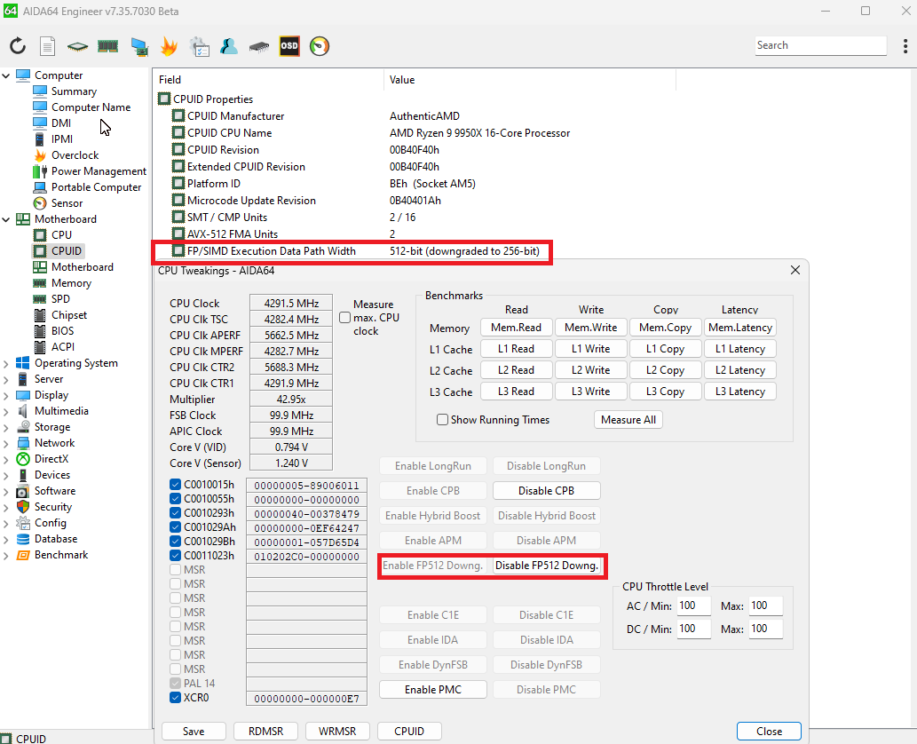The width and height of the screenshot is (917, 744).
Task: Click the Disable CPB button
Action: click(x=546, y=491)
